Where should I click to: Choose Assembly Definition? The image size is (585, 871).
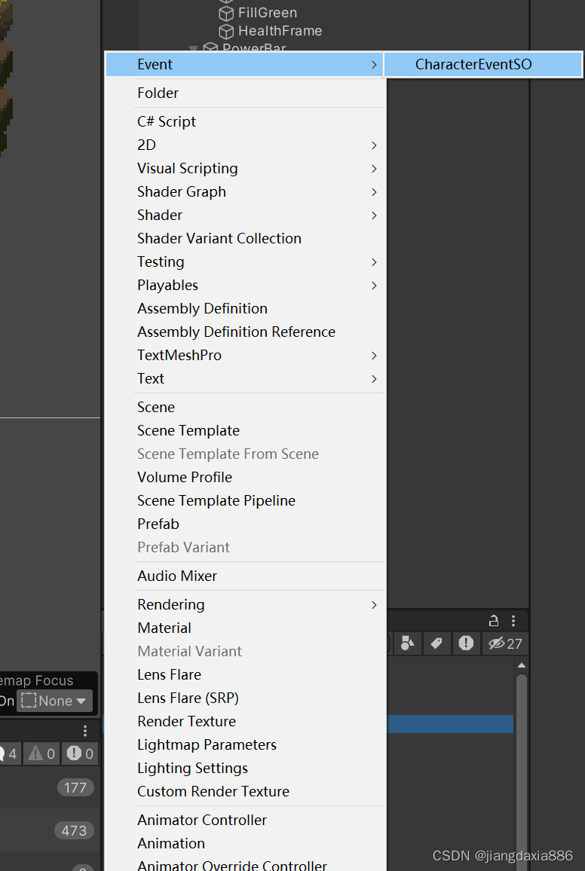[245, 308]
